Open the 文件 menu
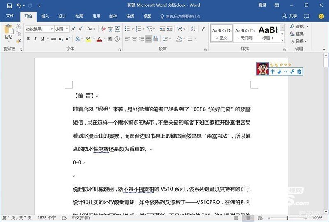 pos(10,16)
